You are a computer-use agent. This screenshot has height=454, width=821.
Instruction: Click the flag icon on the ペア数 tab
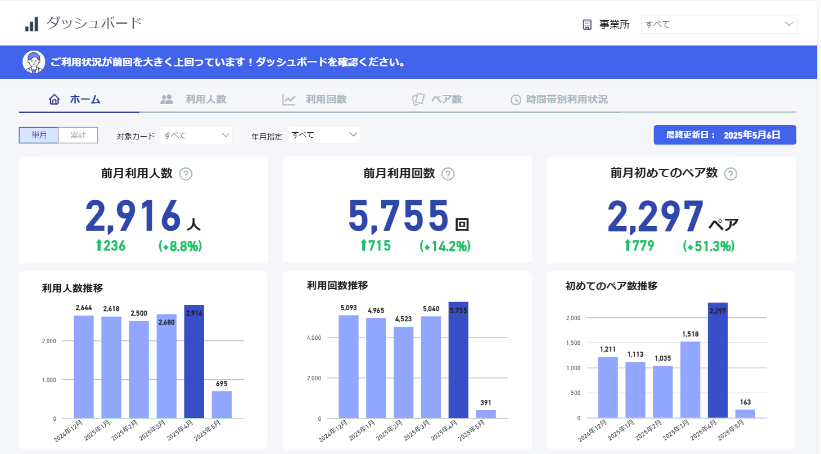click(418, 99)
